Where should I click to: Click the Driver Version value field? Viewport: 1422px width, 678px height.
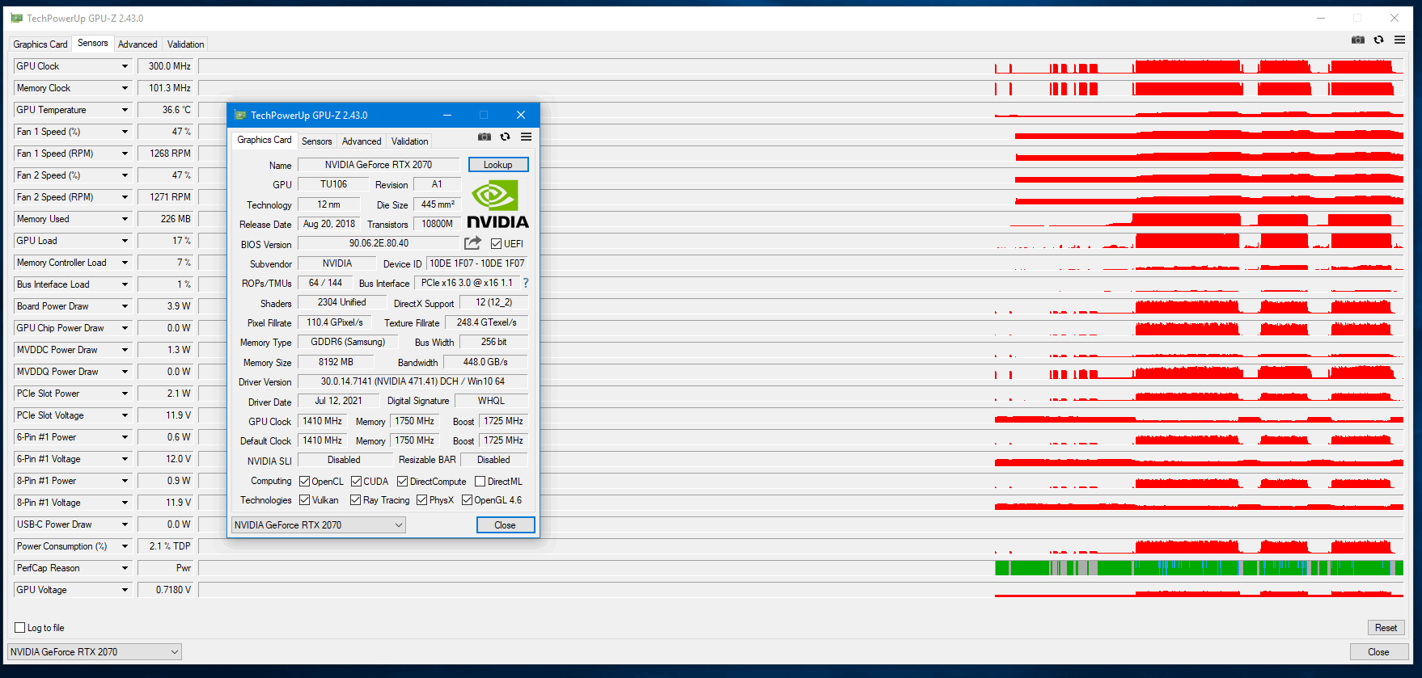tap(413, 381)
